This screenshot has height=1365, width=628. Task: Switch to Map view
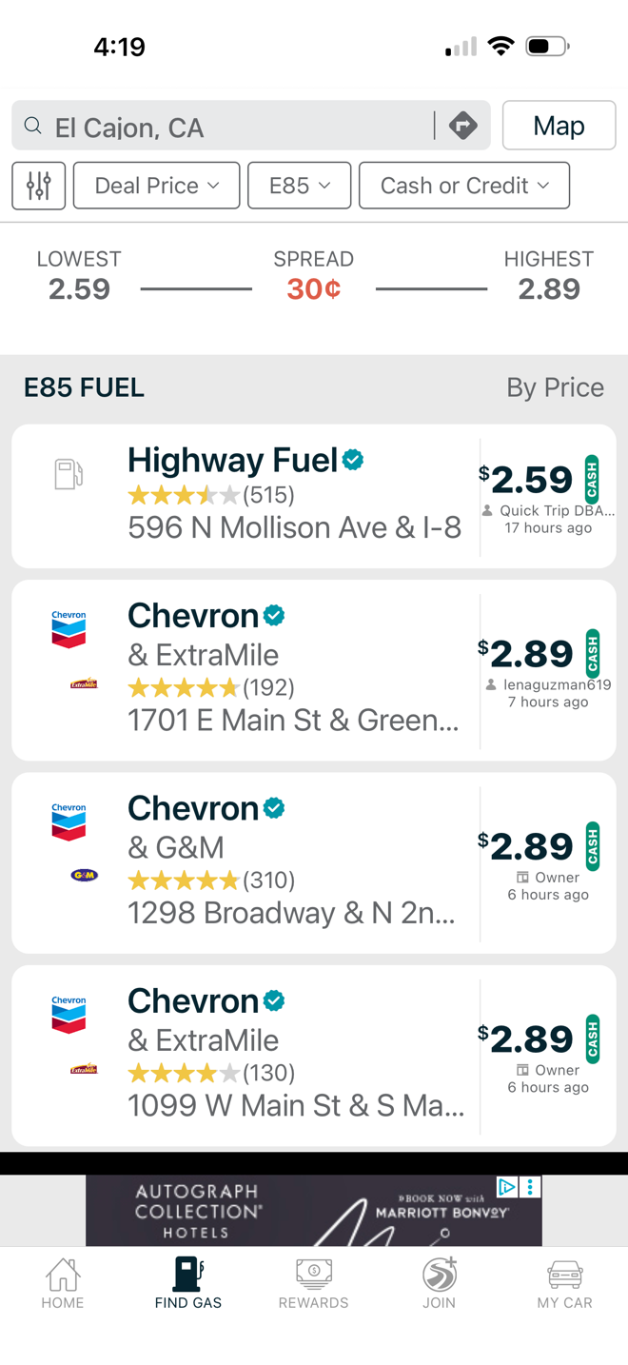[559, 126]
